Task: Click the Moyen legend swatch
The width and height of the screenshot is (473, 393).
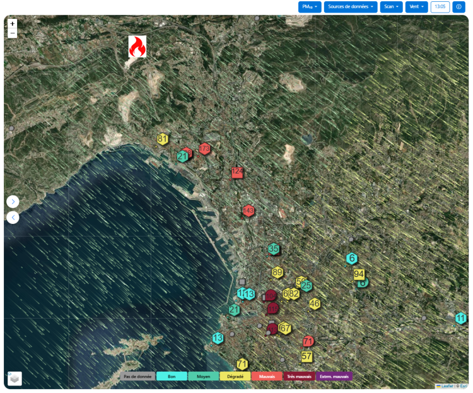Action: coord(203,377)
